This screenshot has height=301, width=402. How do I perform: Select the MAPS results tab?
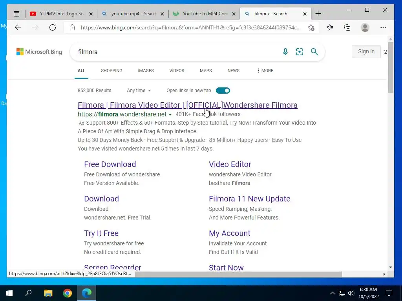(206, 71)
